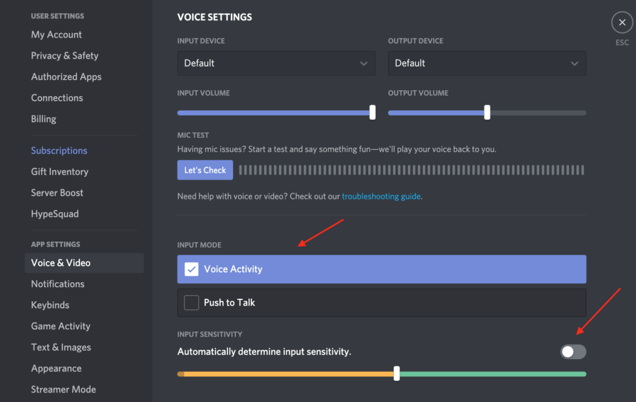Select Voice Activity input mode
Image resolution: width=636 pixels, height=402 pixels.
(381, 269)
